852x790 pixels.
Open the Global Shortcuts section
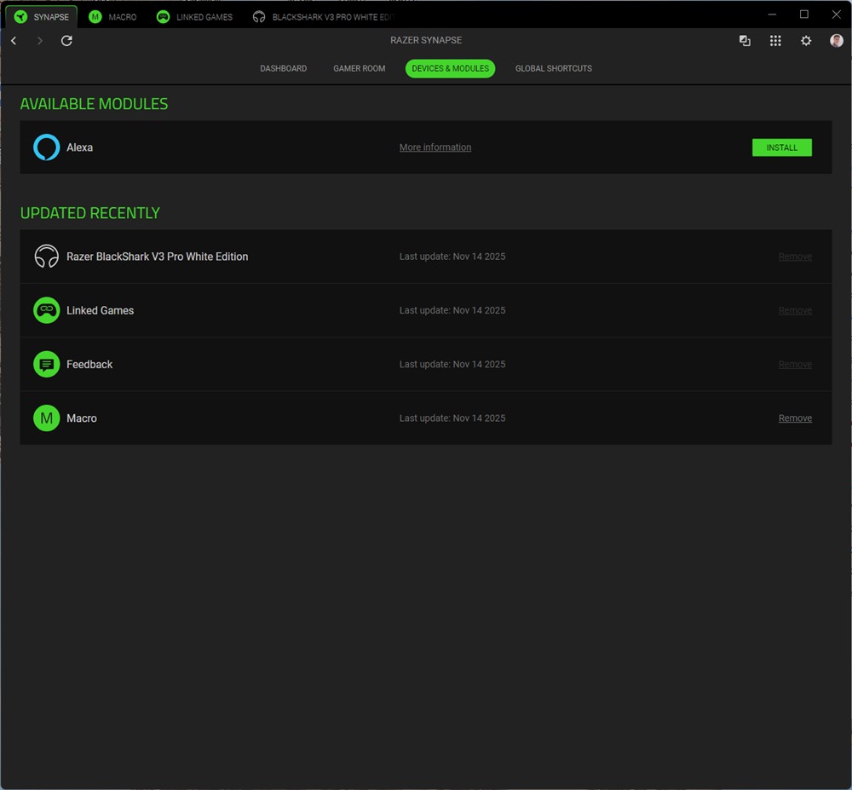[x=553, y=68]
